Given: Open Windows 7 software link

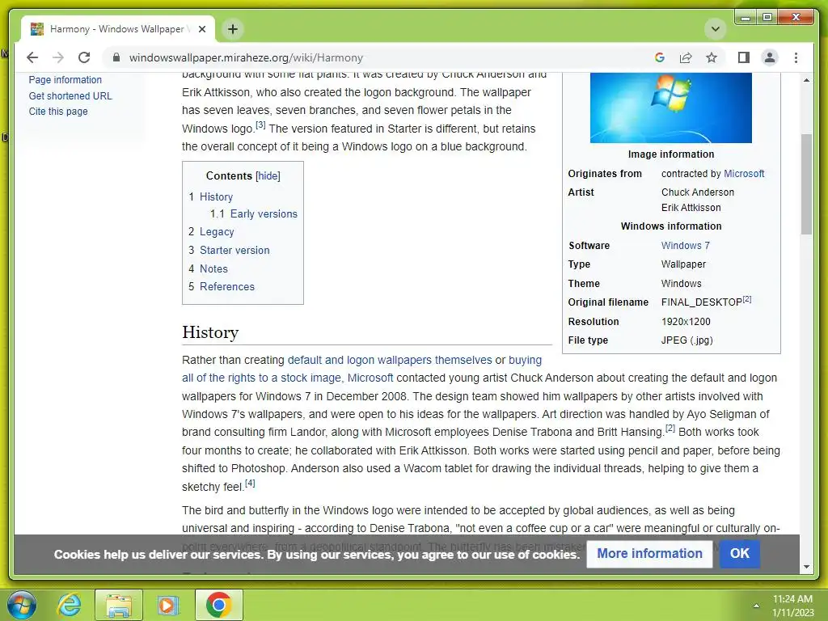Looking at the screenshot, I should 686,246.
